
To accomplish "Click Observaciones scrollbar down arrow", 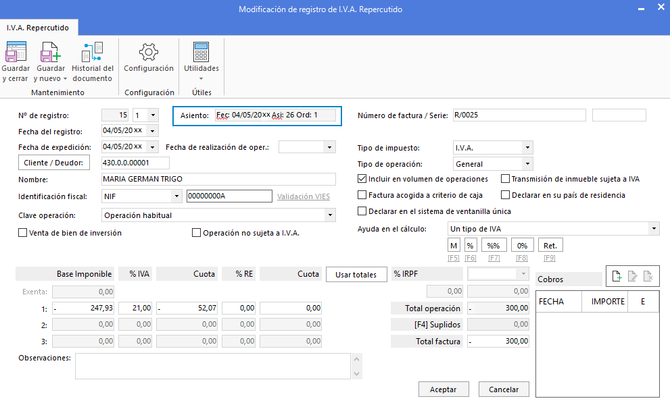I will pos(356,374).
